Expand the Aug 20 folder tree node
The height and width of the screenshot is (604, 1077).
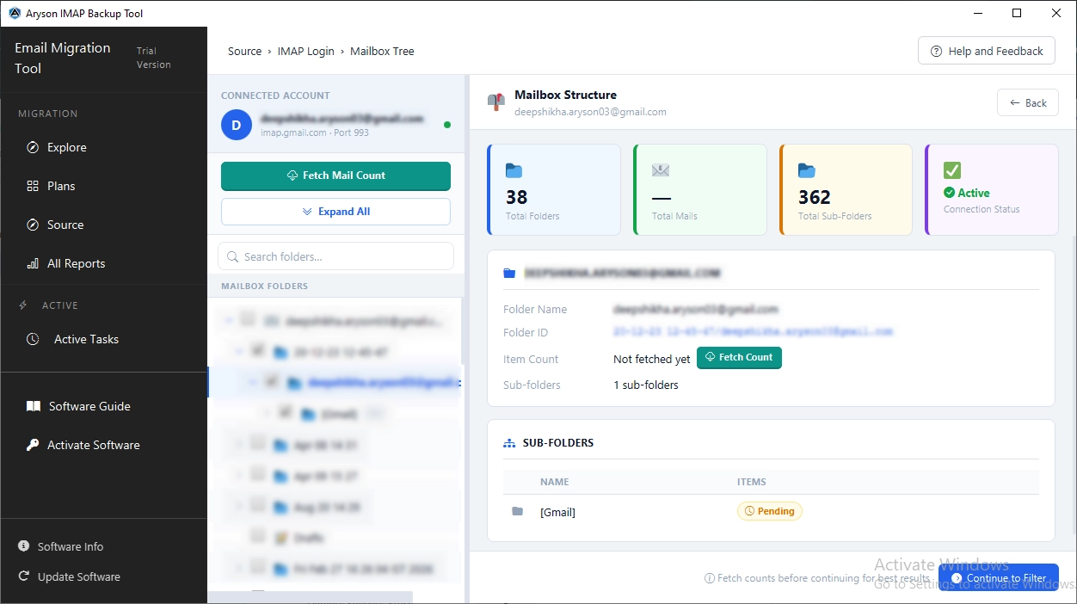coord(238,506)
